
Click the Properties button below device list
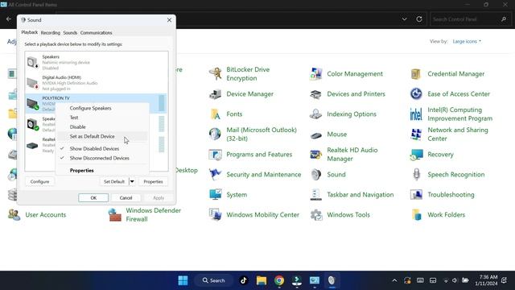click(x=153, y=181)
